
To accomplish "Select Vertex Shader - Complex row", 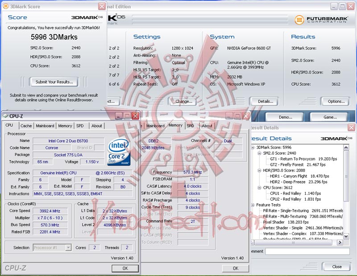I will click(303, 234).
